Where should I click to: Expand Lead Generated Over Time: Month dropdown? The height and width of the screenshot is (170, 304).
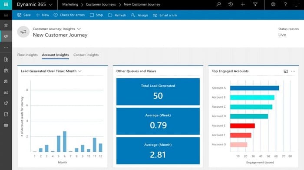pos(79,71)
